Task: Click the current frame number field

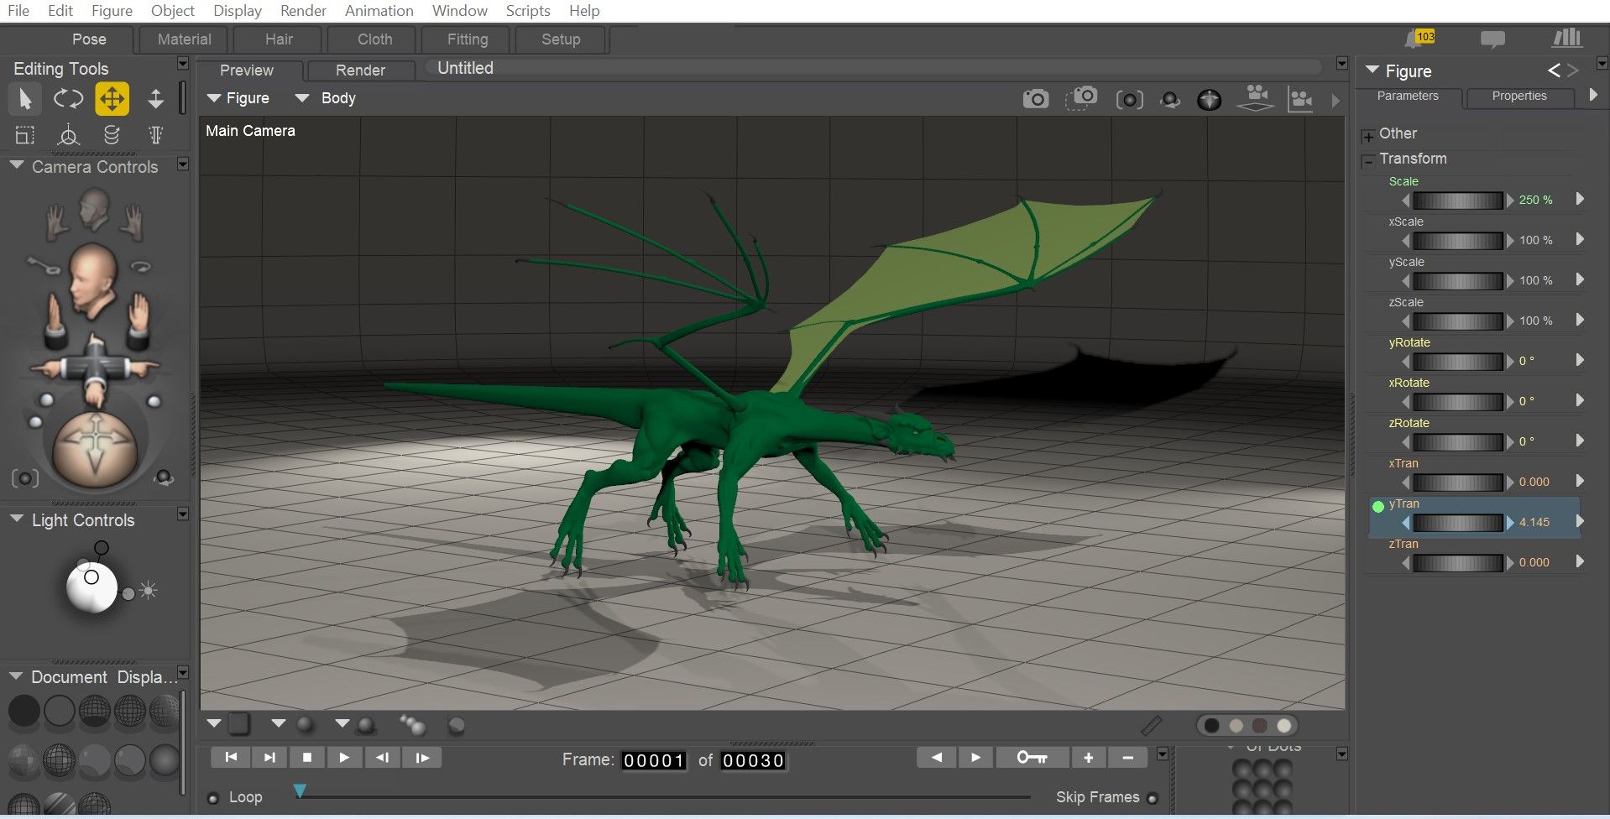Action: click(653, 761)
